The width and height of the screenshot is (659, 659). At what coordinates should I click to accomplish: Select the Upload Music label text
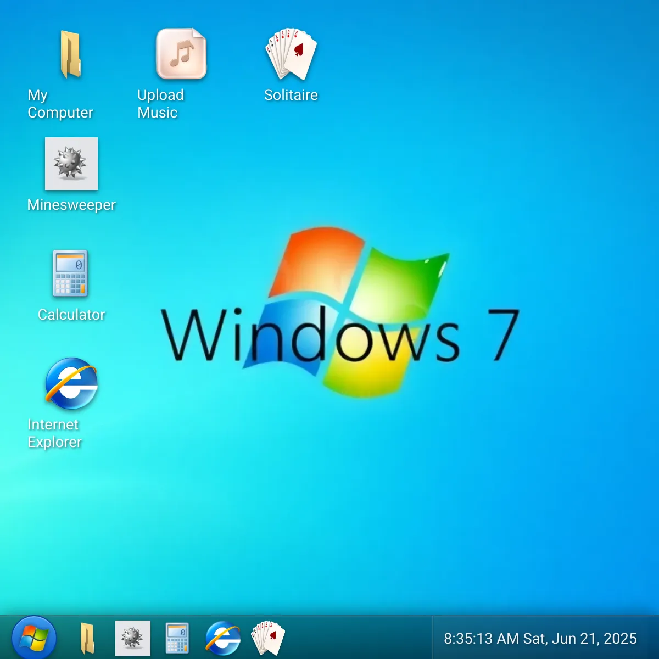[160, 104]
